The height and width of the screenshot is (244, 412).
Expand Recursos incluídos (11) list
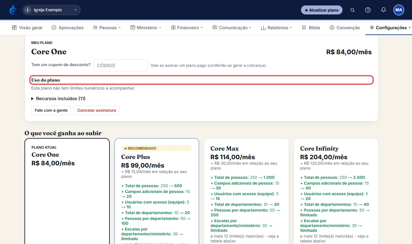point(58,99)
